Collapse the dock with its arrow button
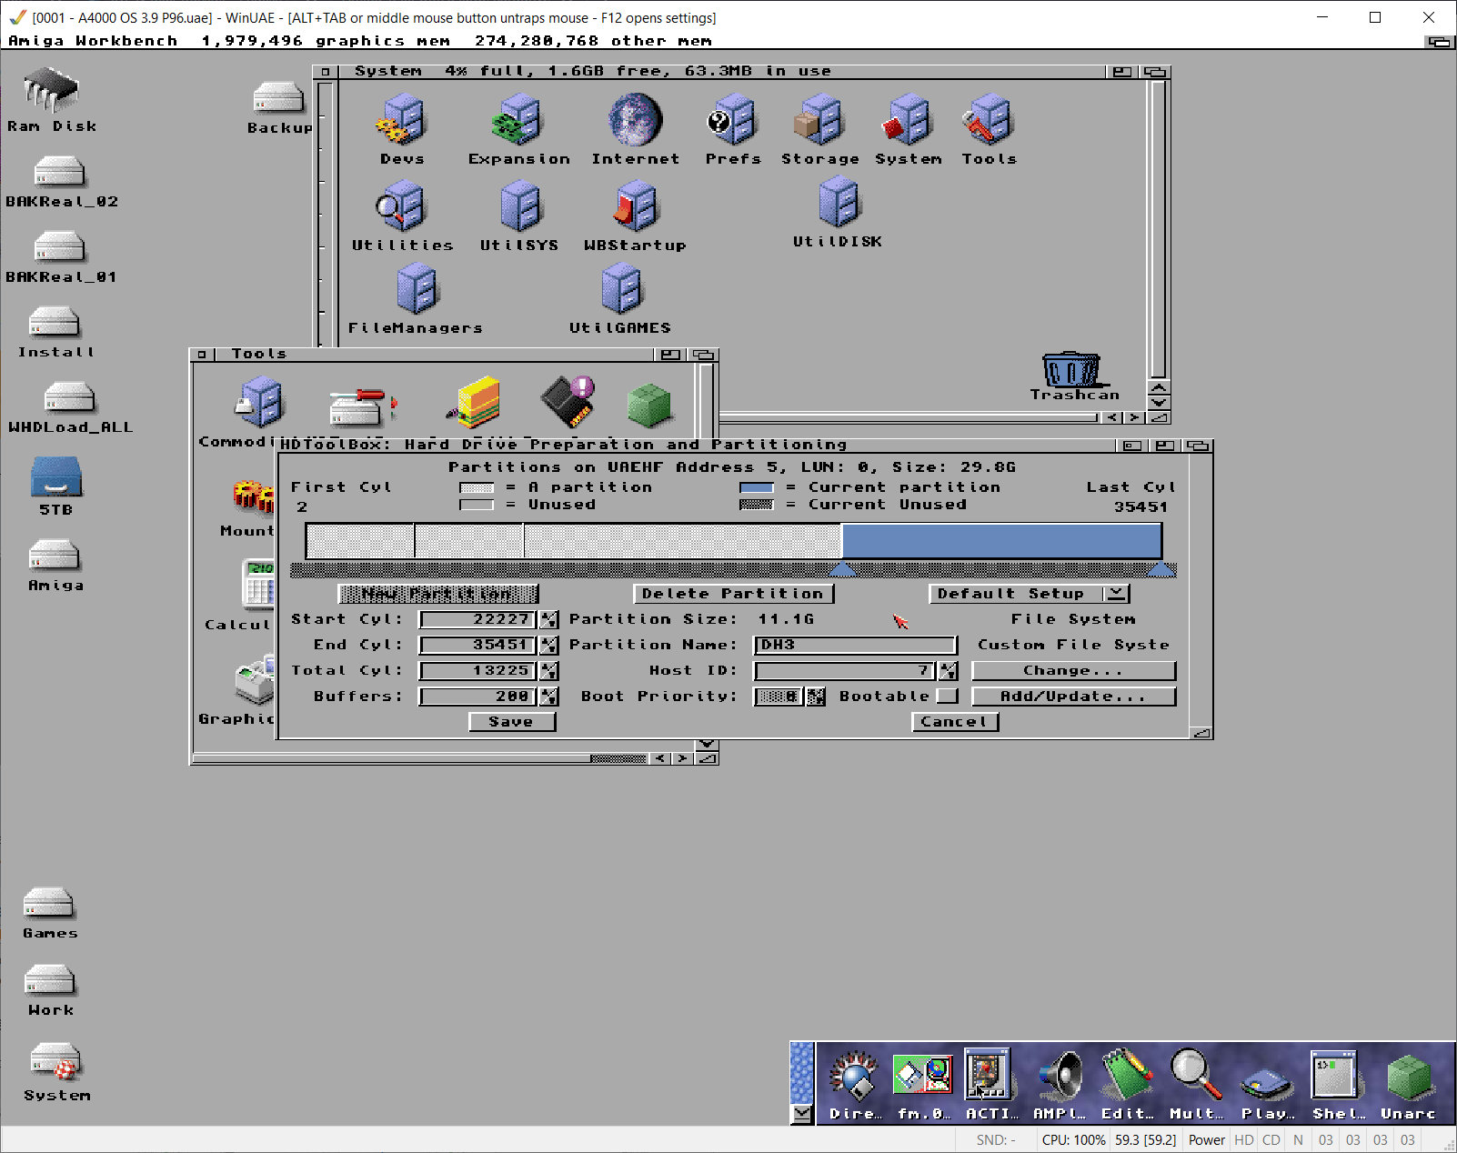This screenshot has height=1153, width=1457. click(x=801, y=1113)
